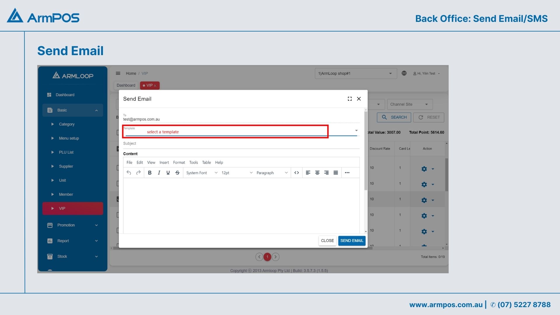Apply italic formatting in editor
Screen dimensions: 560x315
point(159,173)
